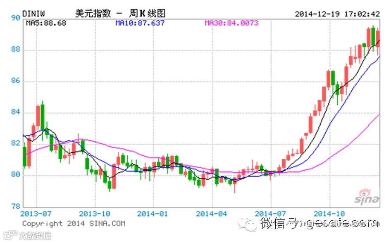Click the y-axis label 84
The width and height of the screenshot is (391, 243).
tap(15, 112)
